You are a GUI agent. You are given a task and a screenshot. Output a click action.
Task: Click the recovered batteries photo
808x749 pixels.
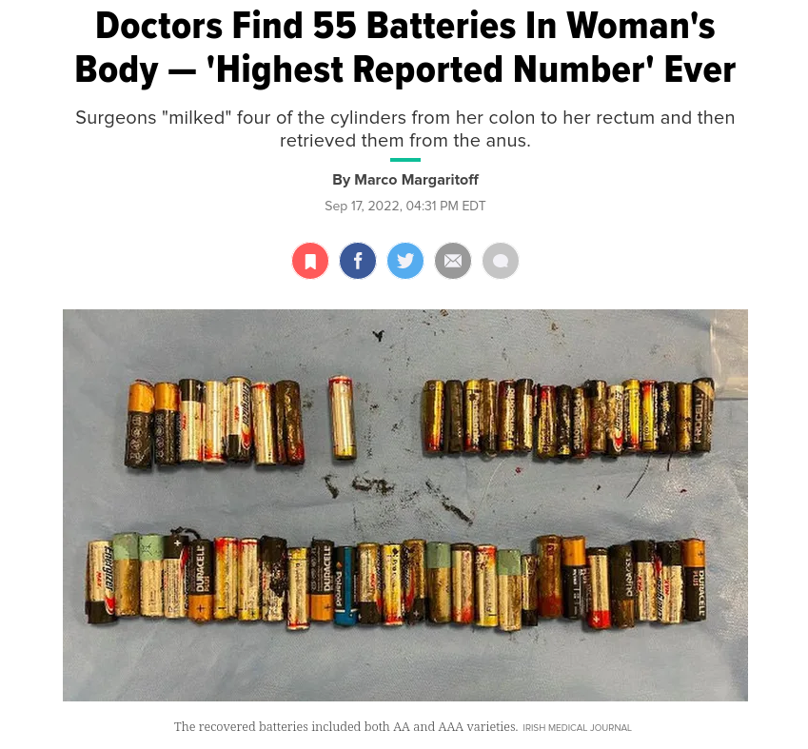pos(405,505)
